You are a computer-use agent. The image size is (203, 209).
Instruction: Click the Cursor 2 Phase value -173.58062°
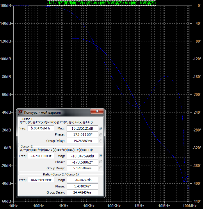(x=83, y=162)
